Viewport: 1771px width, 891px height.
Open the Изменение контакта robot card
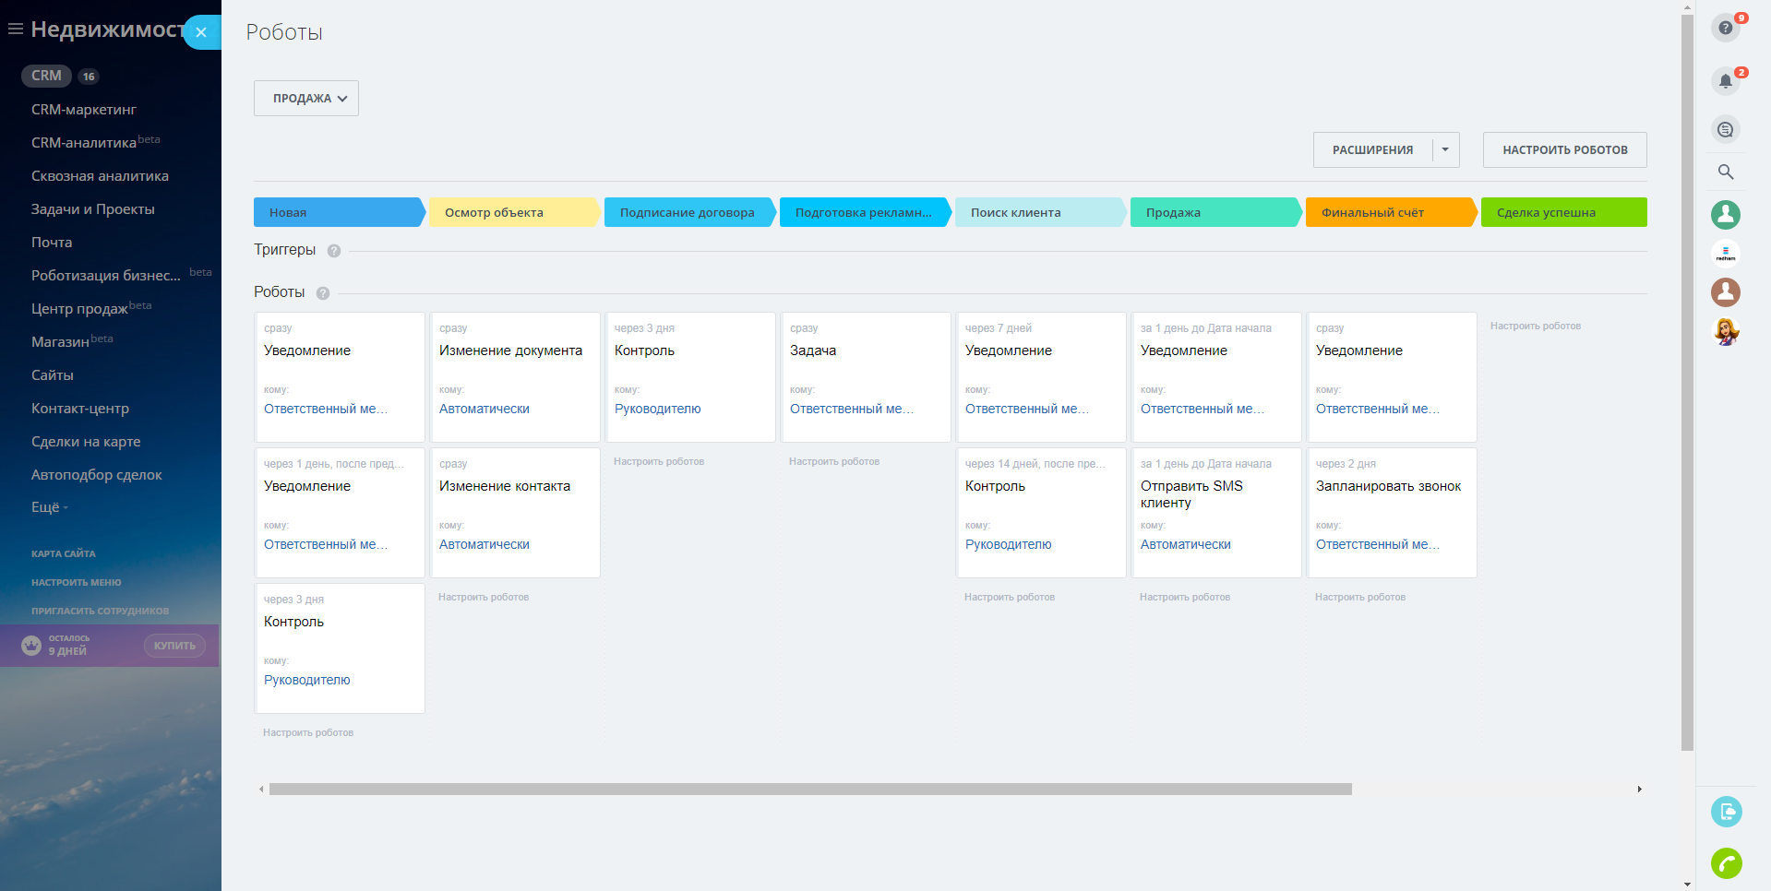coord(515,513)
